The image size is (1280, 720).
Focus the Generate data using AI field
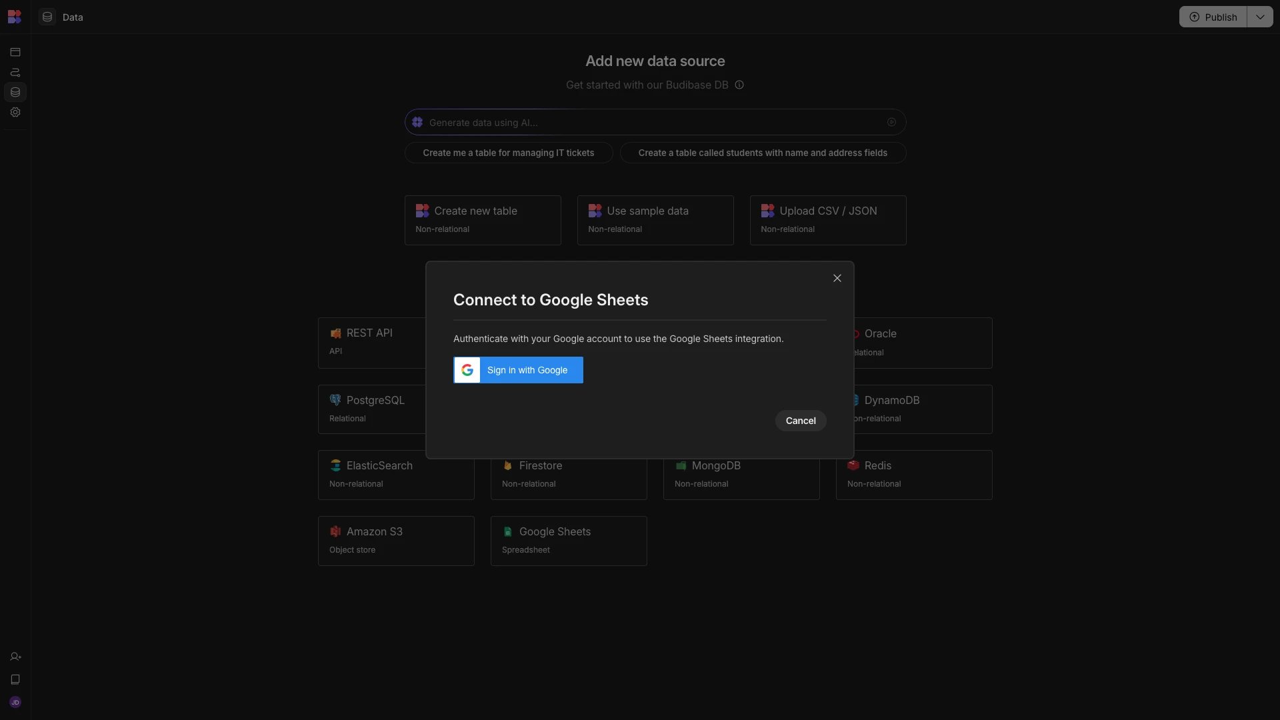tap(655, 122)
